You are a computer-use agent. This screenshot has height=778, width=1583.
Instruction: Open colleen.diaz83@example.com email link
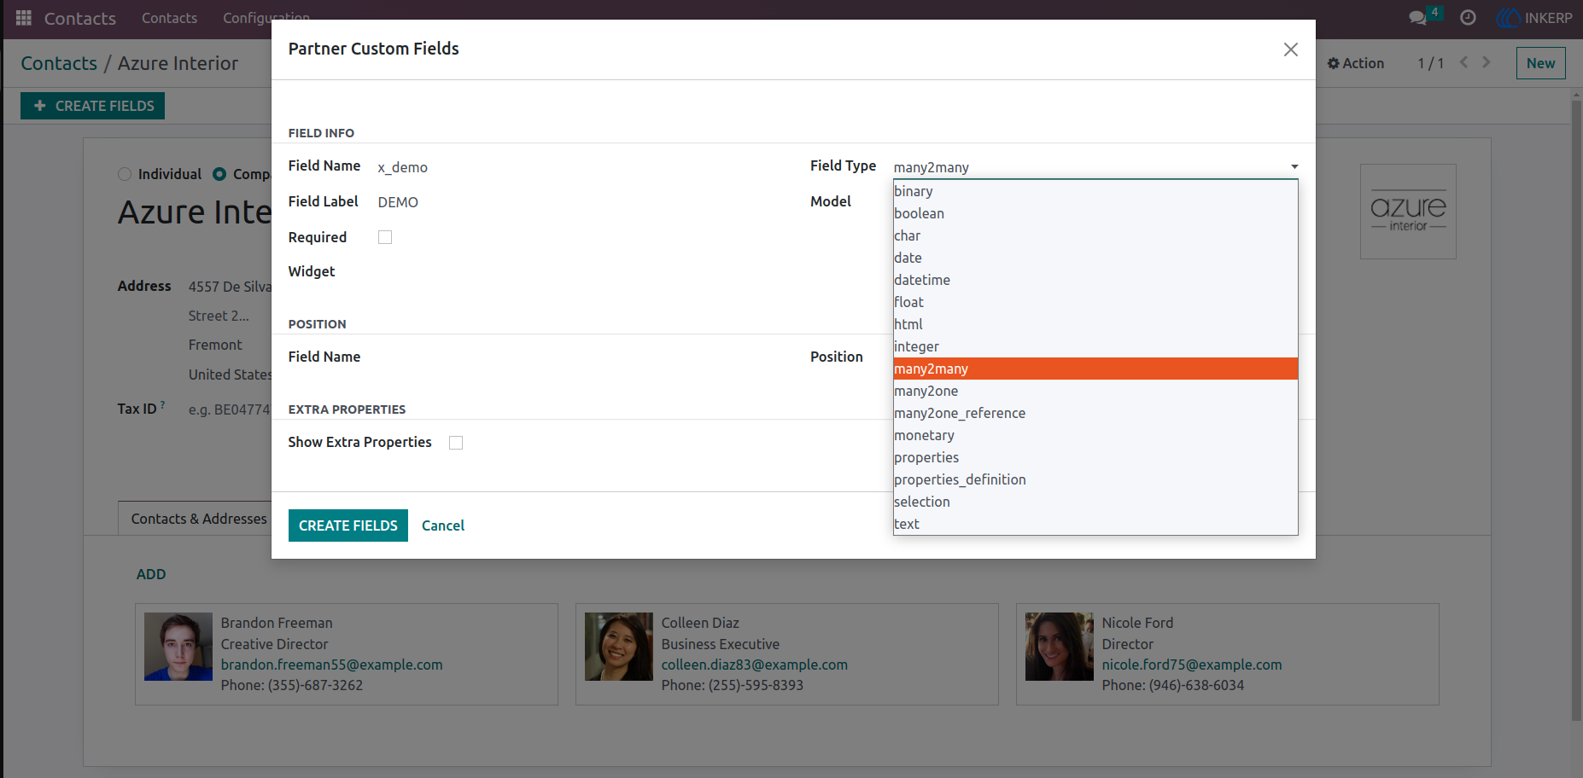[755, 665]
